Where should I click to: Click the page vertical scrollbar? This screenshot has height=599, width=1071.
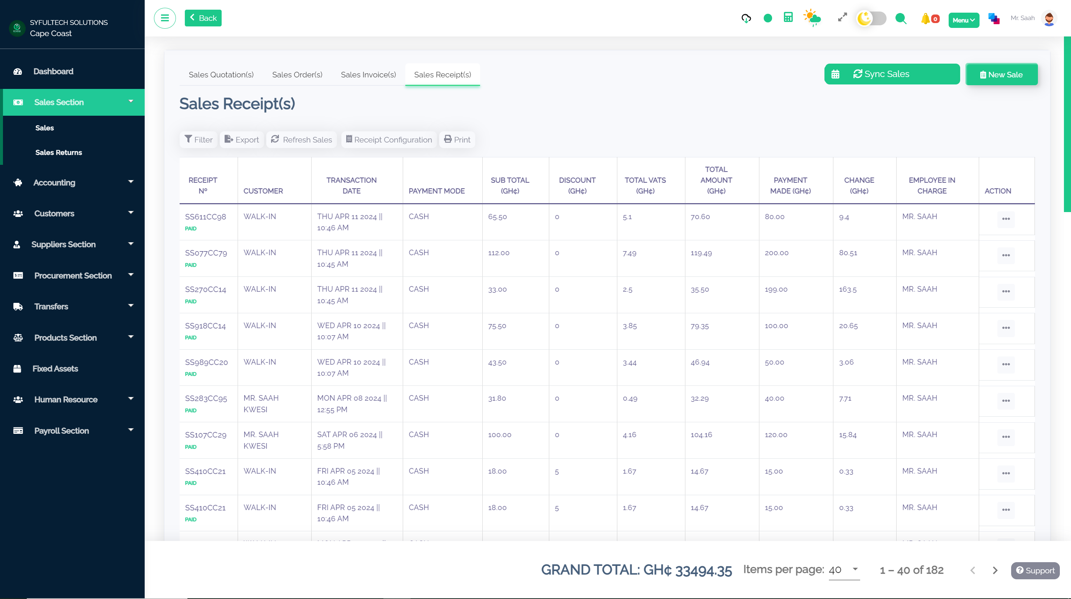[x=1067, y=125]
